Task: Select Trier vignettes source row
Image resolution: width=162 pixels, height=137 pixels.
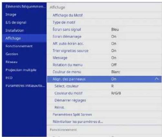Action: (x=104, y=50)
